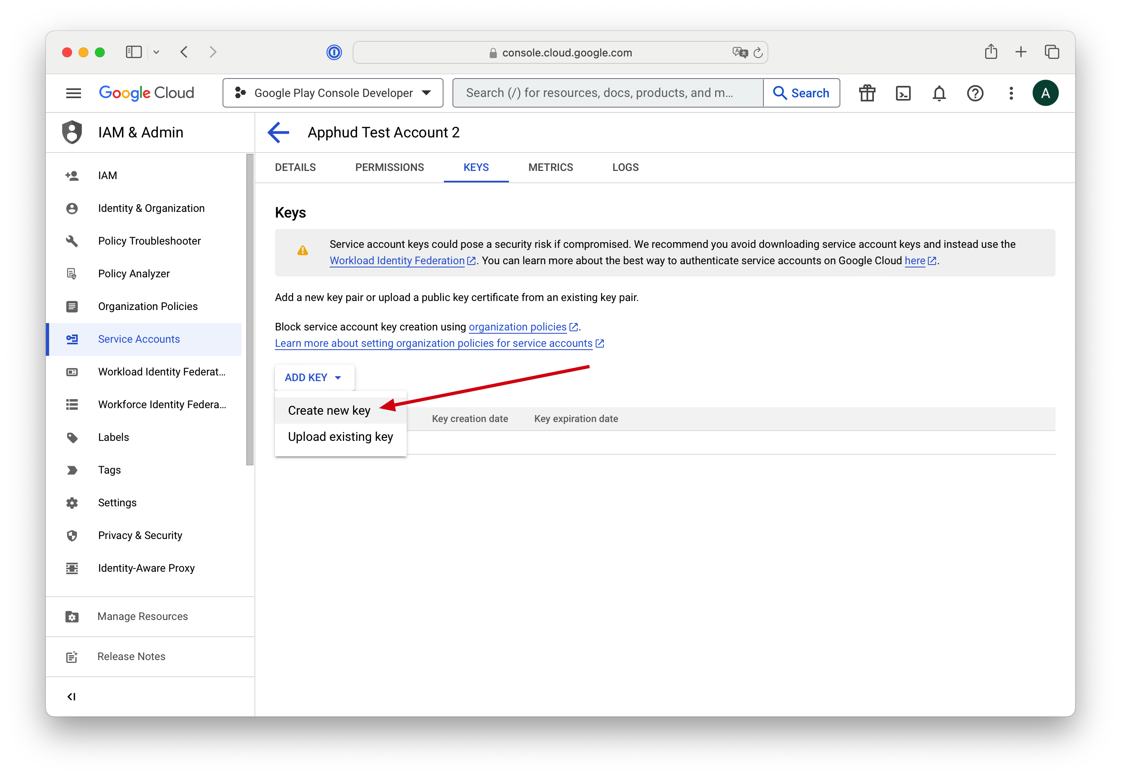Open the ADD KEY dropdown
The image size is (1121, 777).
(x=314, y=377)
